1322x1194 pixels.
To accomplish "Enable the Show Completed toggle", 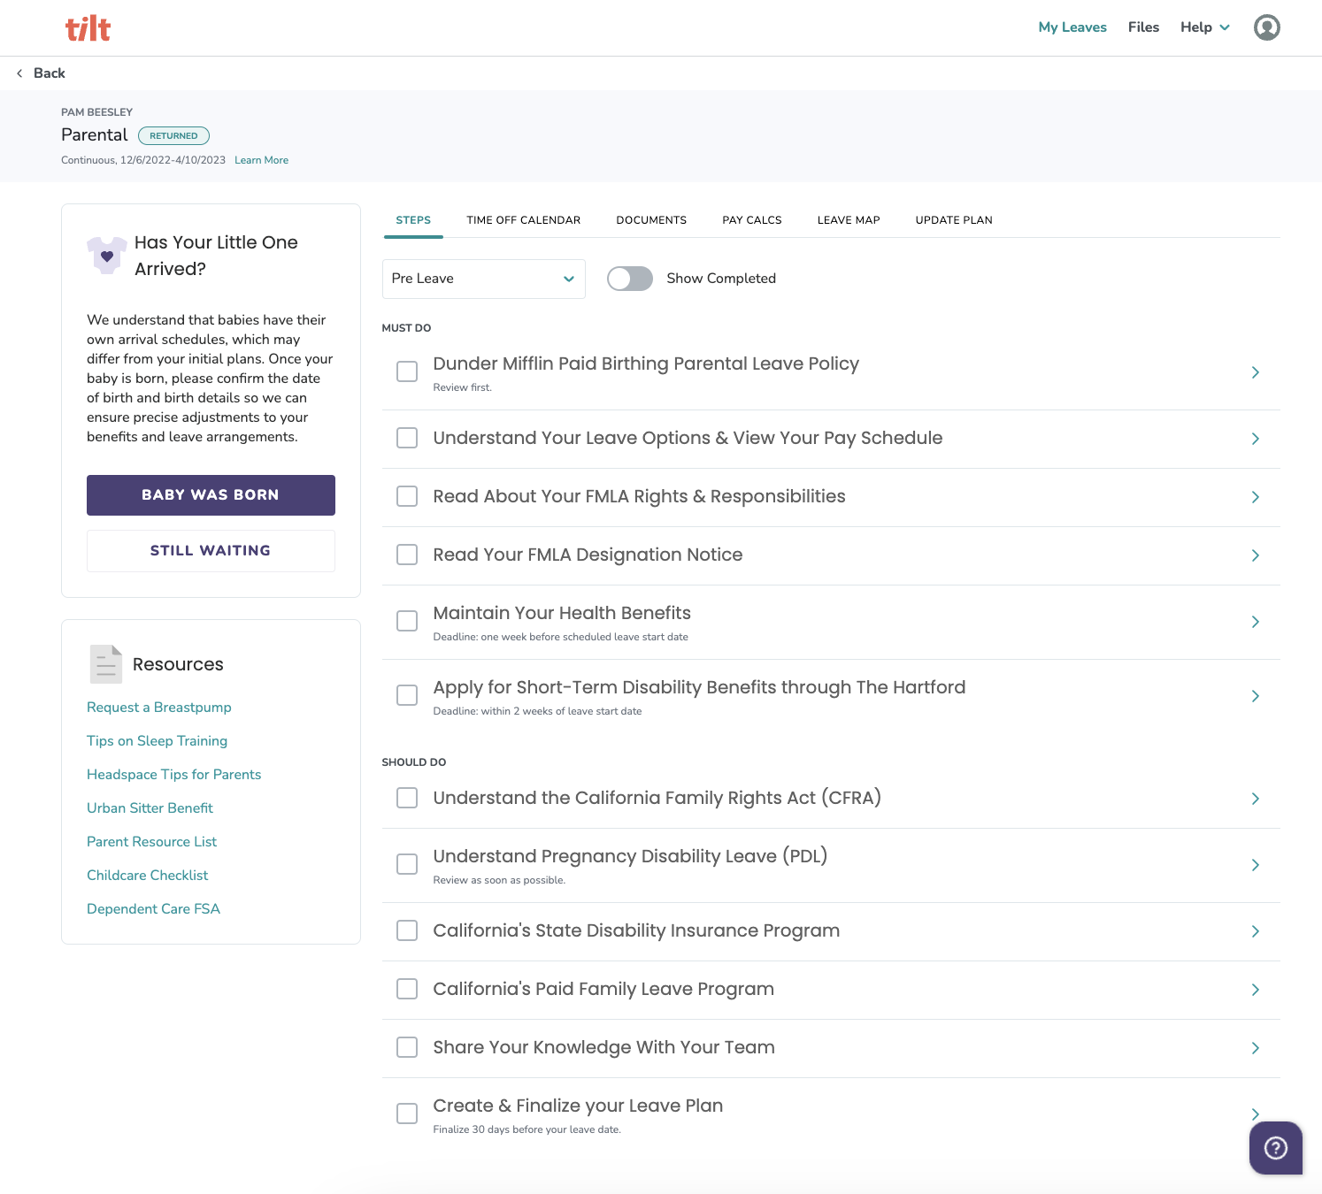I will pyautogui.click(x=629, y=278).
